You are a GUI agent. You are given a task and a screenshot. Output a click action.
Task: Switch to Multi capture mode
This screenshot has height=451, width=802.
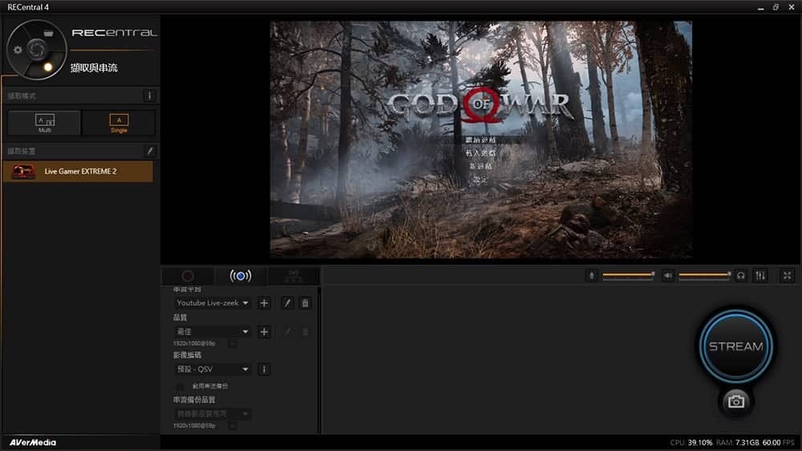[44, 123]
